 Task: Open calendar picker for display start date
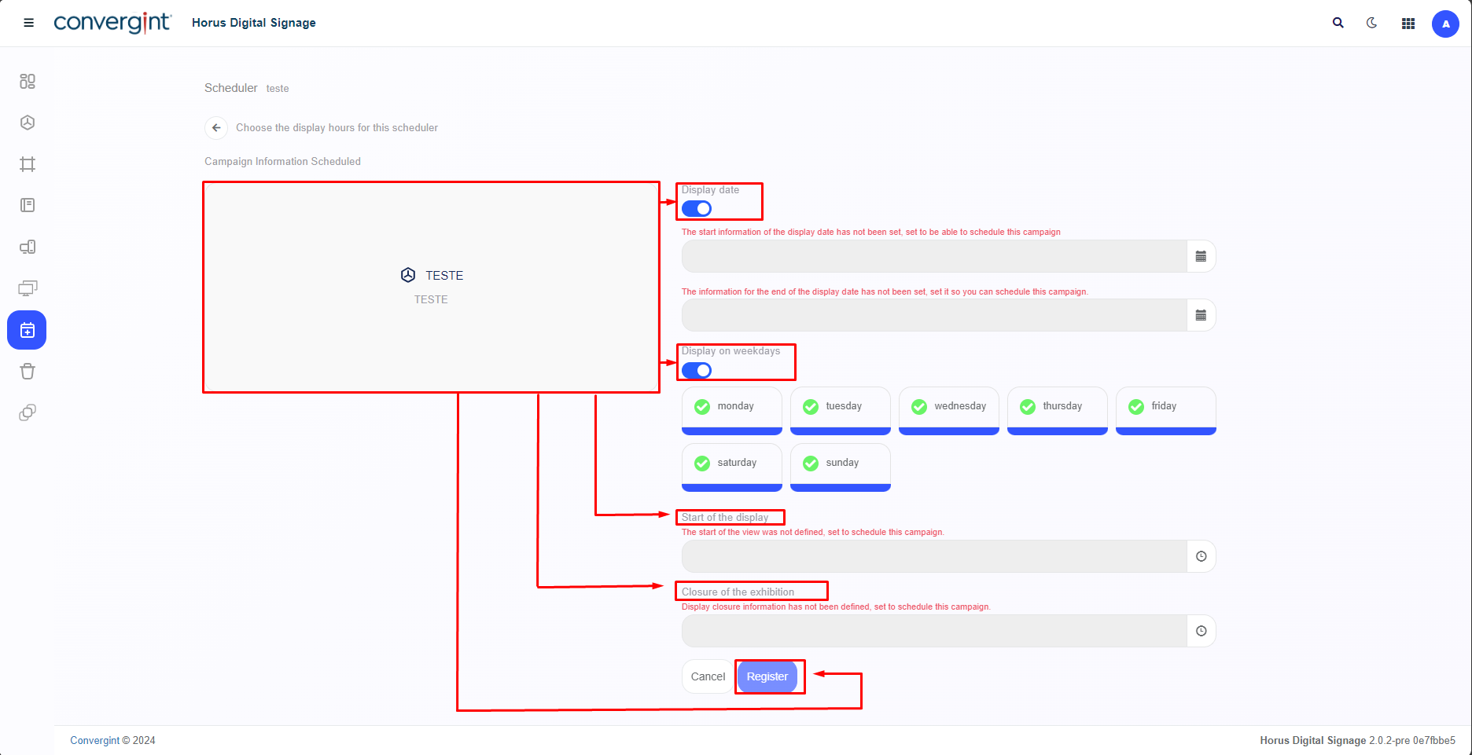[1201, 256]
